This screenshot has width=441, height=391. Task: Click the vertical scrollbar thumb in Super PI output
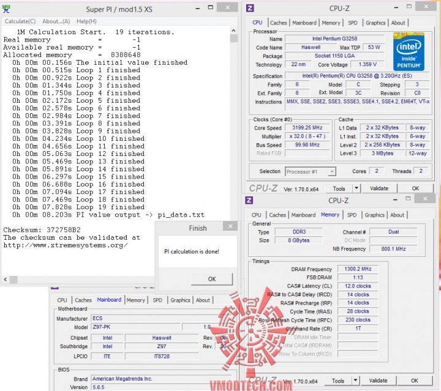pos(233,38)
